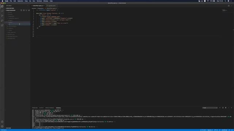Click the new file name input field
The height and width of the screenshot is (131, 234).
[19, 24]
